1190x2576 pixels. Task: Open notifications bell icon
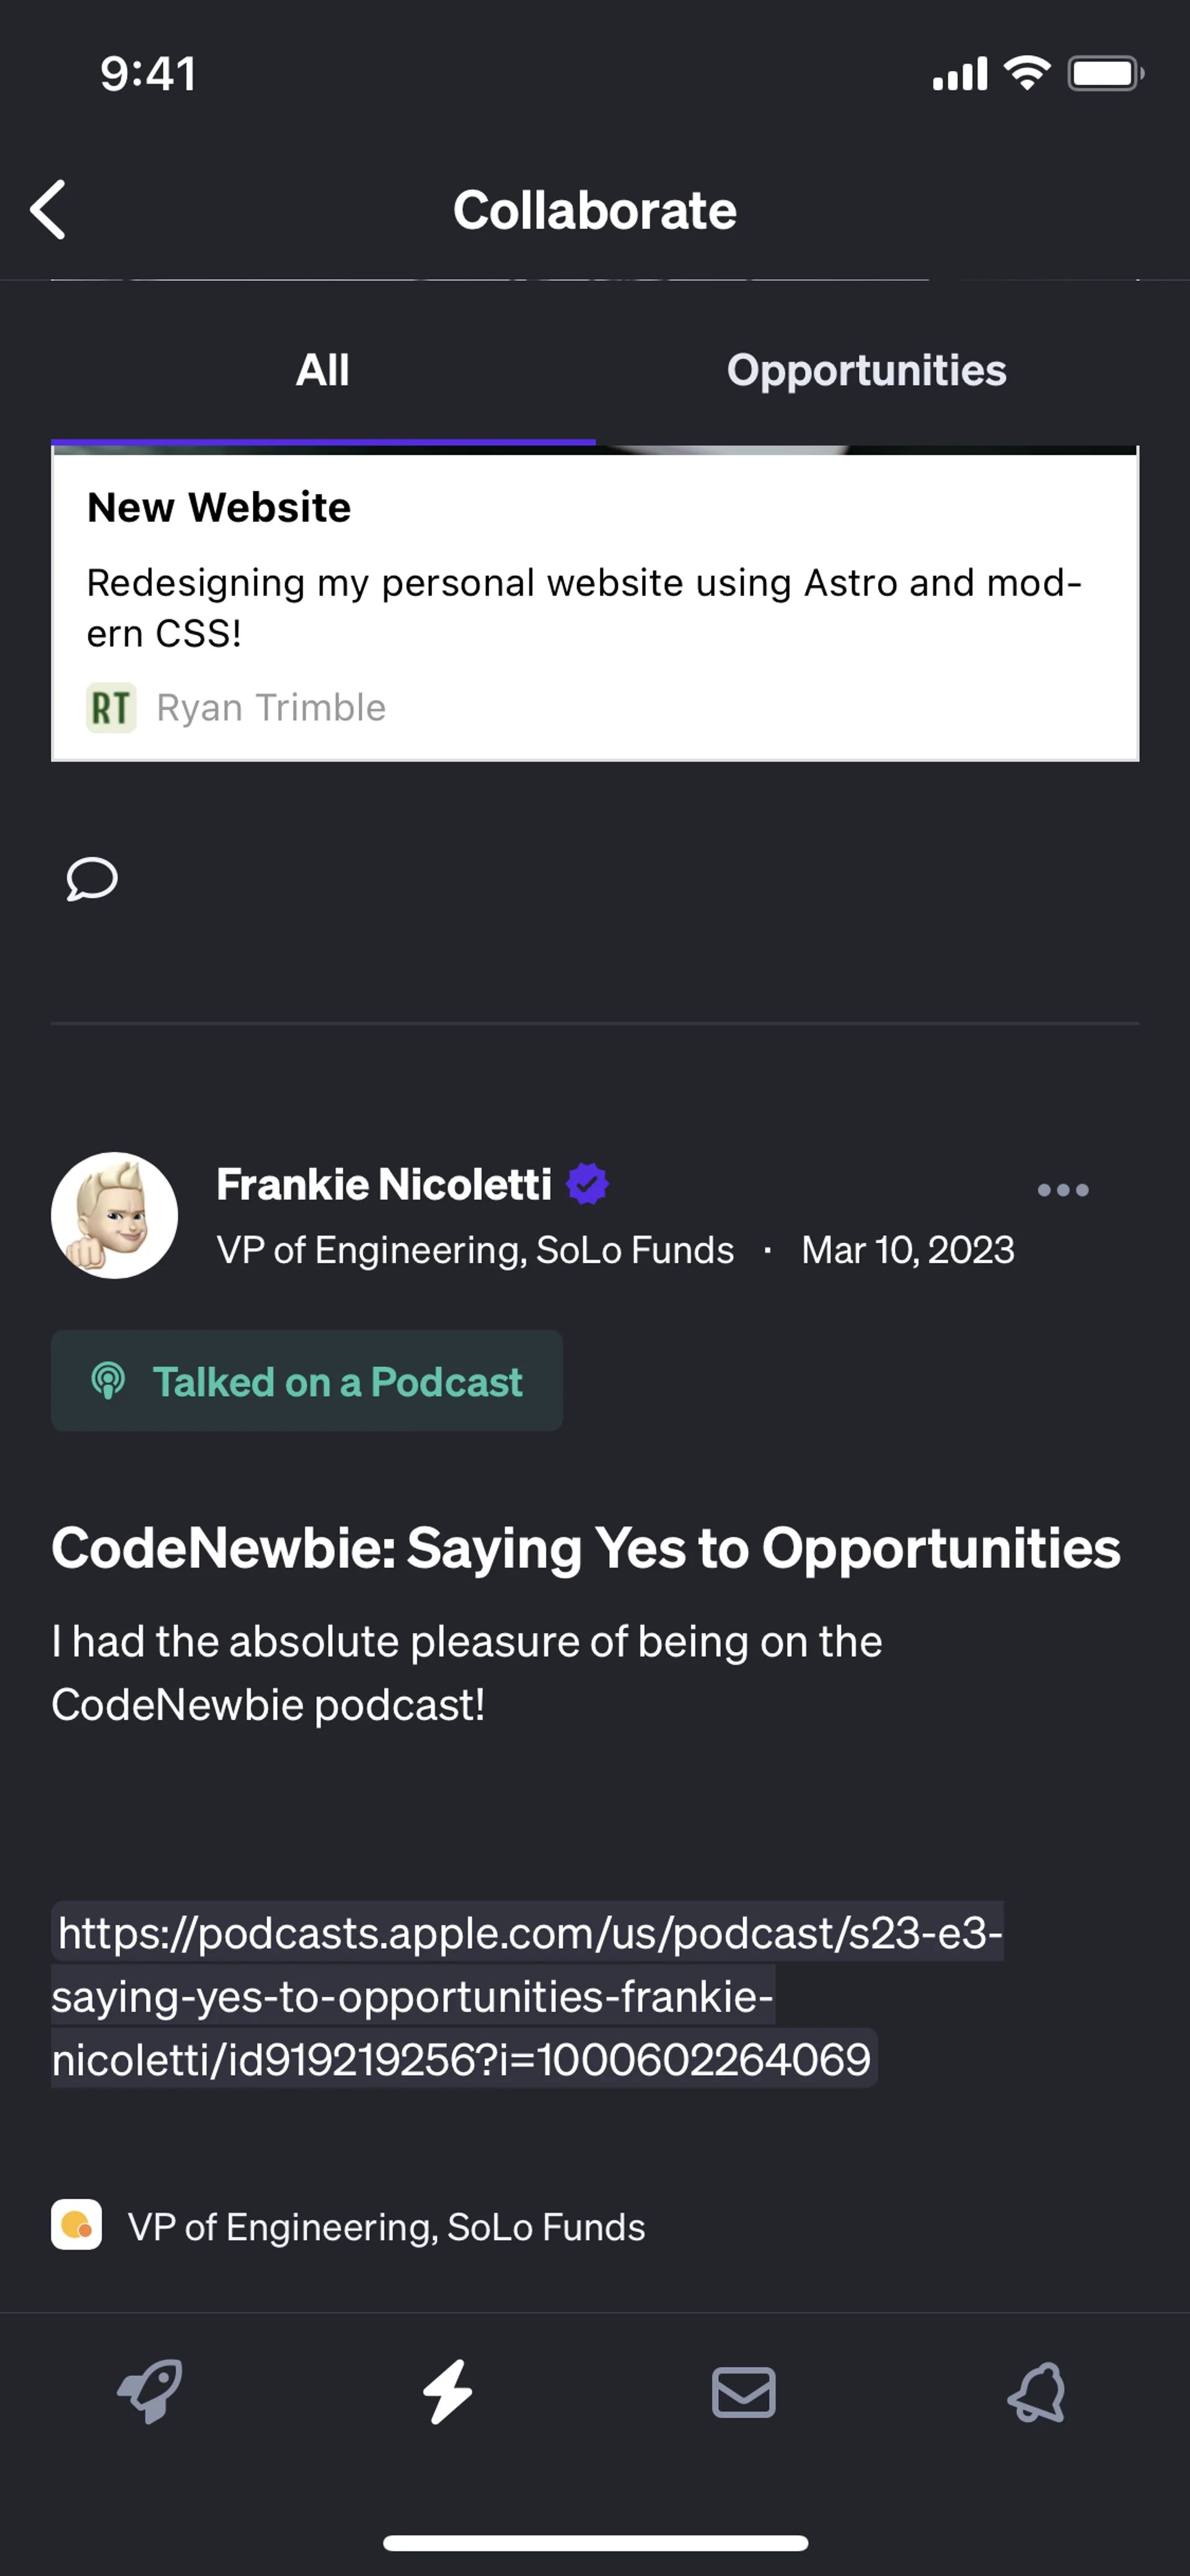pos(1037,2391)
